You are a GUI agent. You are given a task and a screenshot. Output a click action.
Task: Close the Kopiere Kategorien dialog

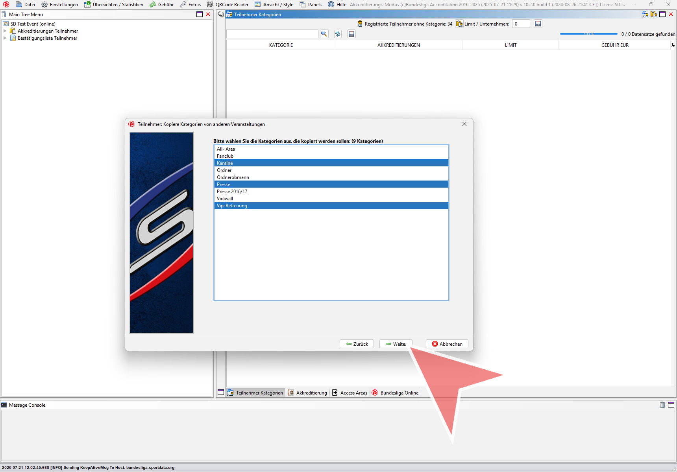point(464,124)
